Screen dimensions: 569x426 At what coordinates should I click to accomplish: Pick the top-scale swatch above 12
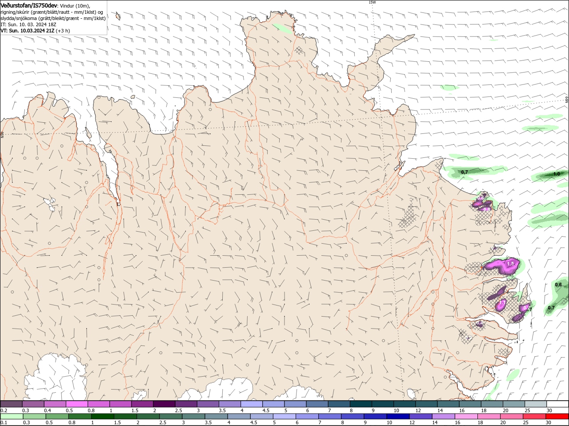click(x=427, y=404)
